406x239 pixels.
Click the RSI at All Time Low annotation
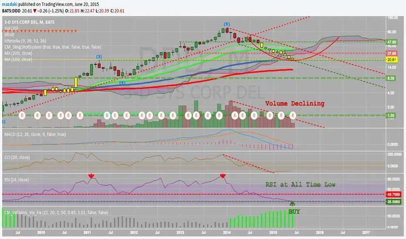click(300, 185)
